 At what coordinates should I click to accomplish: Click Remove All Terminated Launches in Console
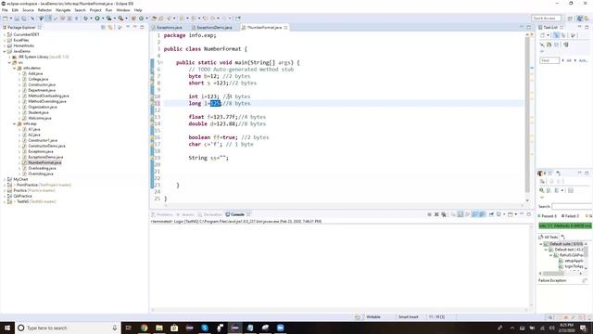[x=444, y=214]
